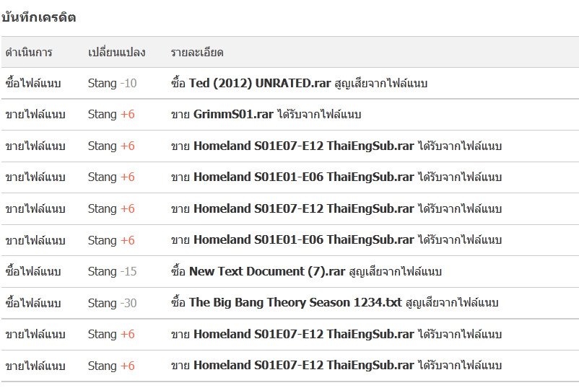Select the Stang -15 credit change value
The height and width of the screenshot is (388, 579).
[x=112, y=271]
